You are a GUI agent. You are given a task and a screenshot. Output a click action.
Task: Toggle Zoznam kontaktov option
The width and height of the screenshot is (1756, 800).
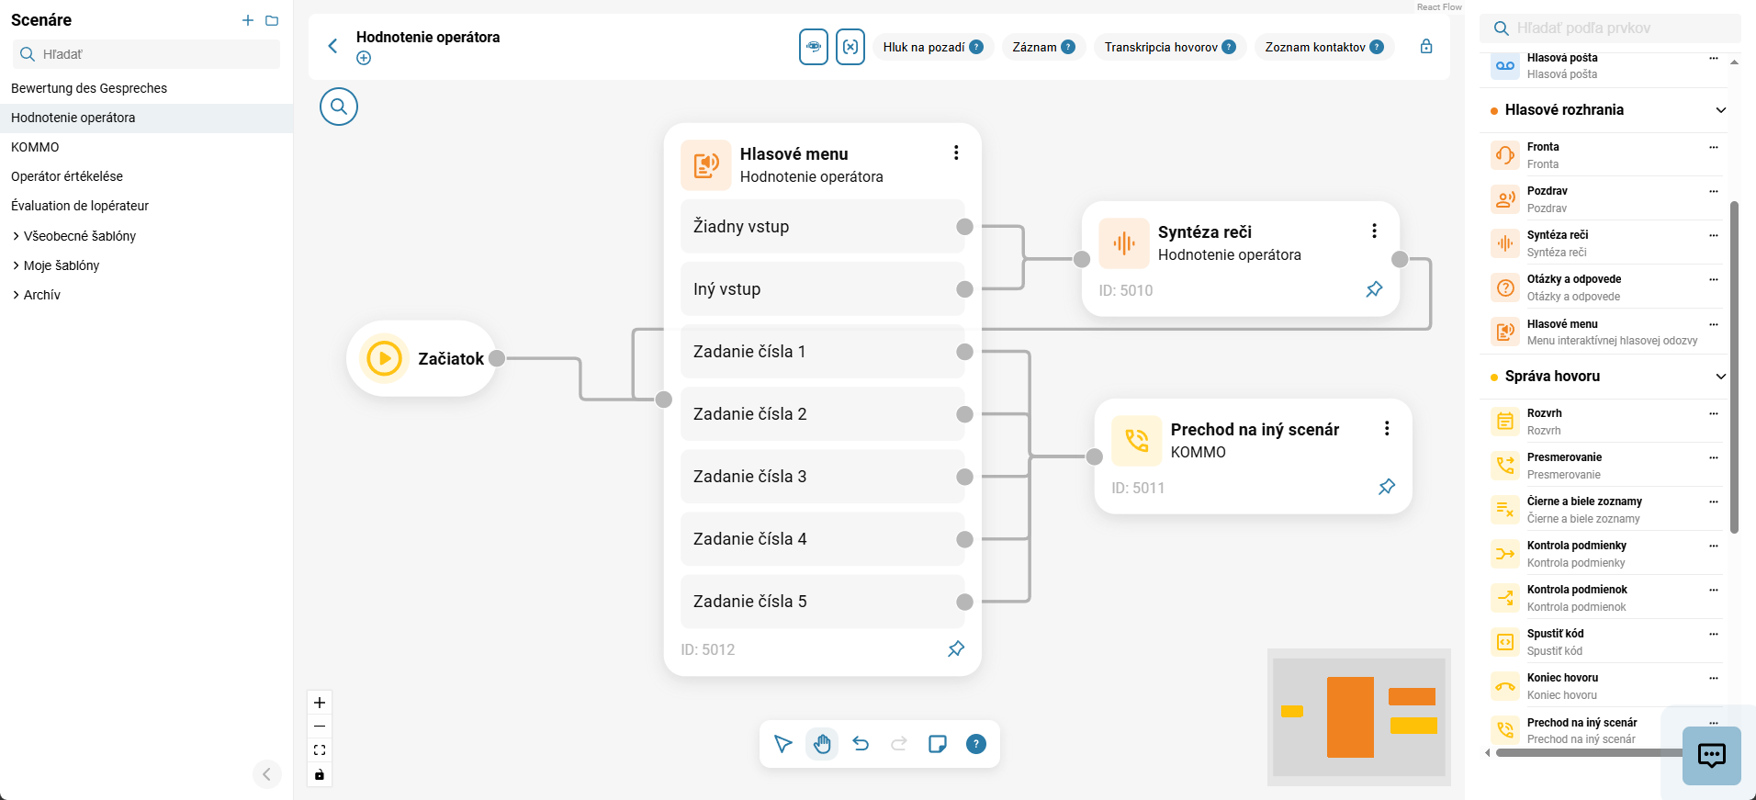point(1324,47)
